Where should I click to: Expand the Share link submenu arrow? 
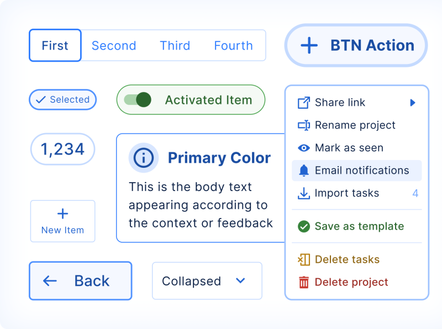(413, 102)
